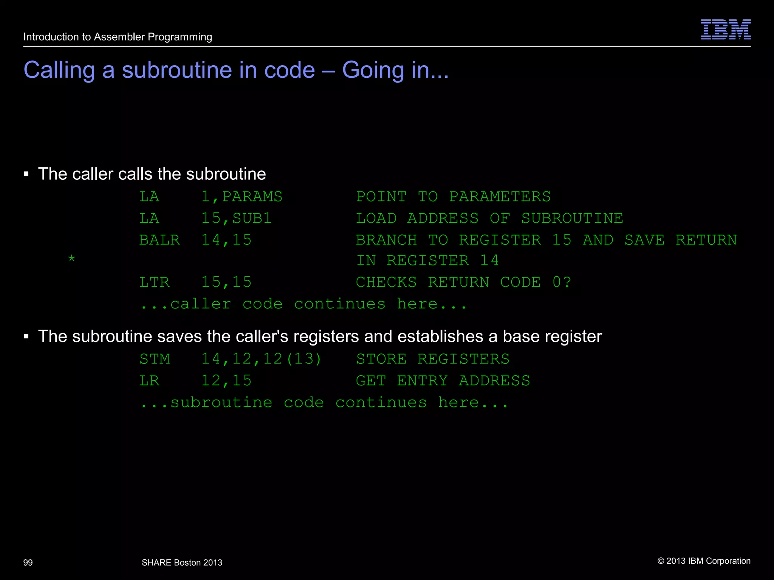The width and height of the screenshot is (774, 580).
Task: Click the instruction 'LTR 15,15'
Action: 195,282
